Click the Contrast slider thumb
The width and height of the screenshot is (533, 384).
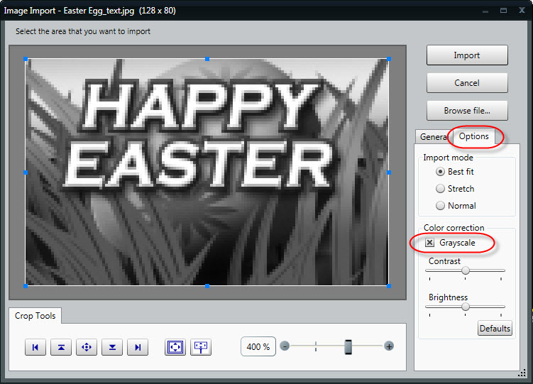(466, 270)
